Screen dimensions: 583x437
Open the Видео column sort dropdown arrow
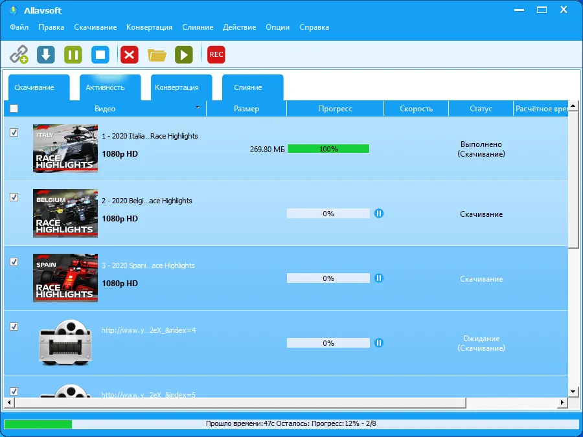point(198,107)
